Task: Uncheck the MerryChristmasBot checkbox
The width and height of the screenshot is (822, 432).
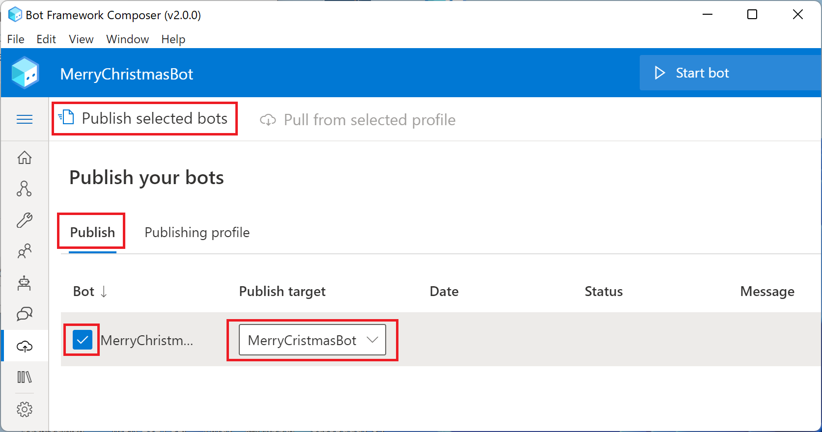Action: point(82,340)
